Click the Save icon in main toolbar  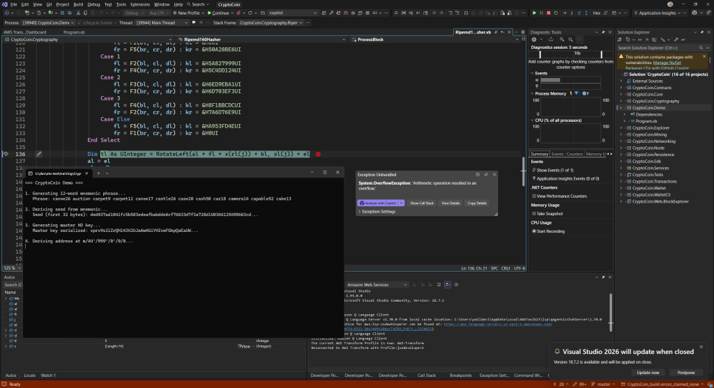tap(62, 13)
